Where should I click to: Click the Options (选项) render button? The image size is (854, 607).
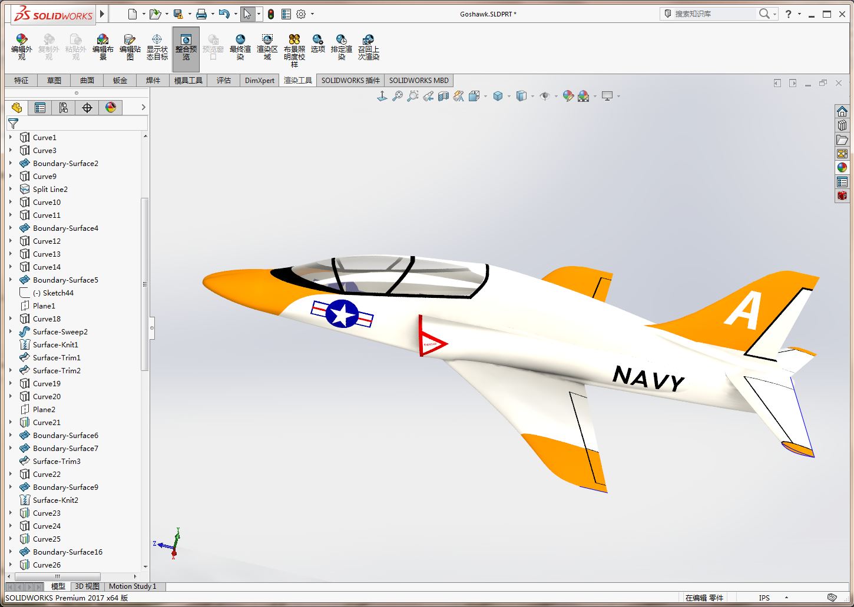pyautogui.click(x=318, y=44)
